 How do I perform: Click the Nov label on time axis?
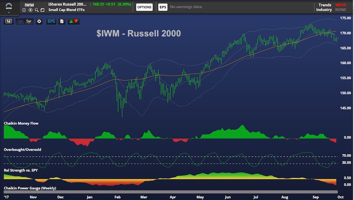33,197
